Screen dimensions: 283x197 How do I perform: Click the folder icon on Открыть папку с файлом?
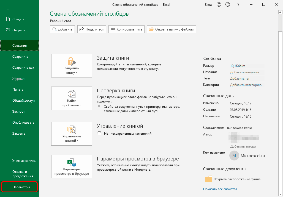point(152,29)
